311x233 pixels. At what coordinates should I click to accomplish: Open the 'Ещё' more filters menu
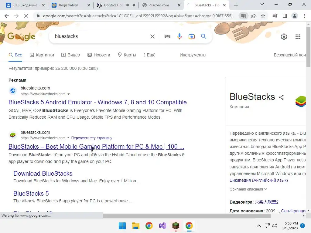click(149, 55)
